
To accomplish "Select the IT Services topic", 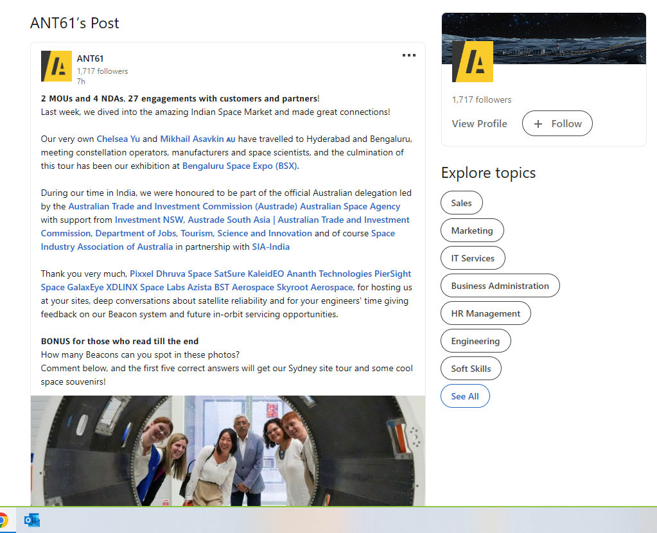I will [473, 258].
